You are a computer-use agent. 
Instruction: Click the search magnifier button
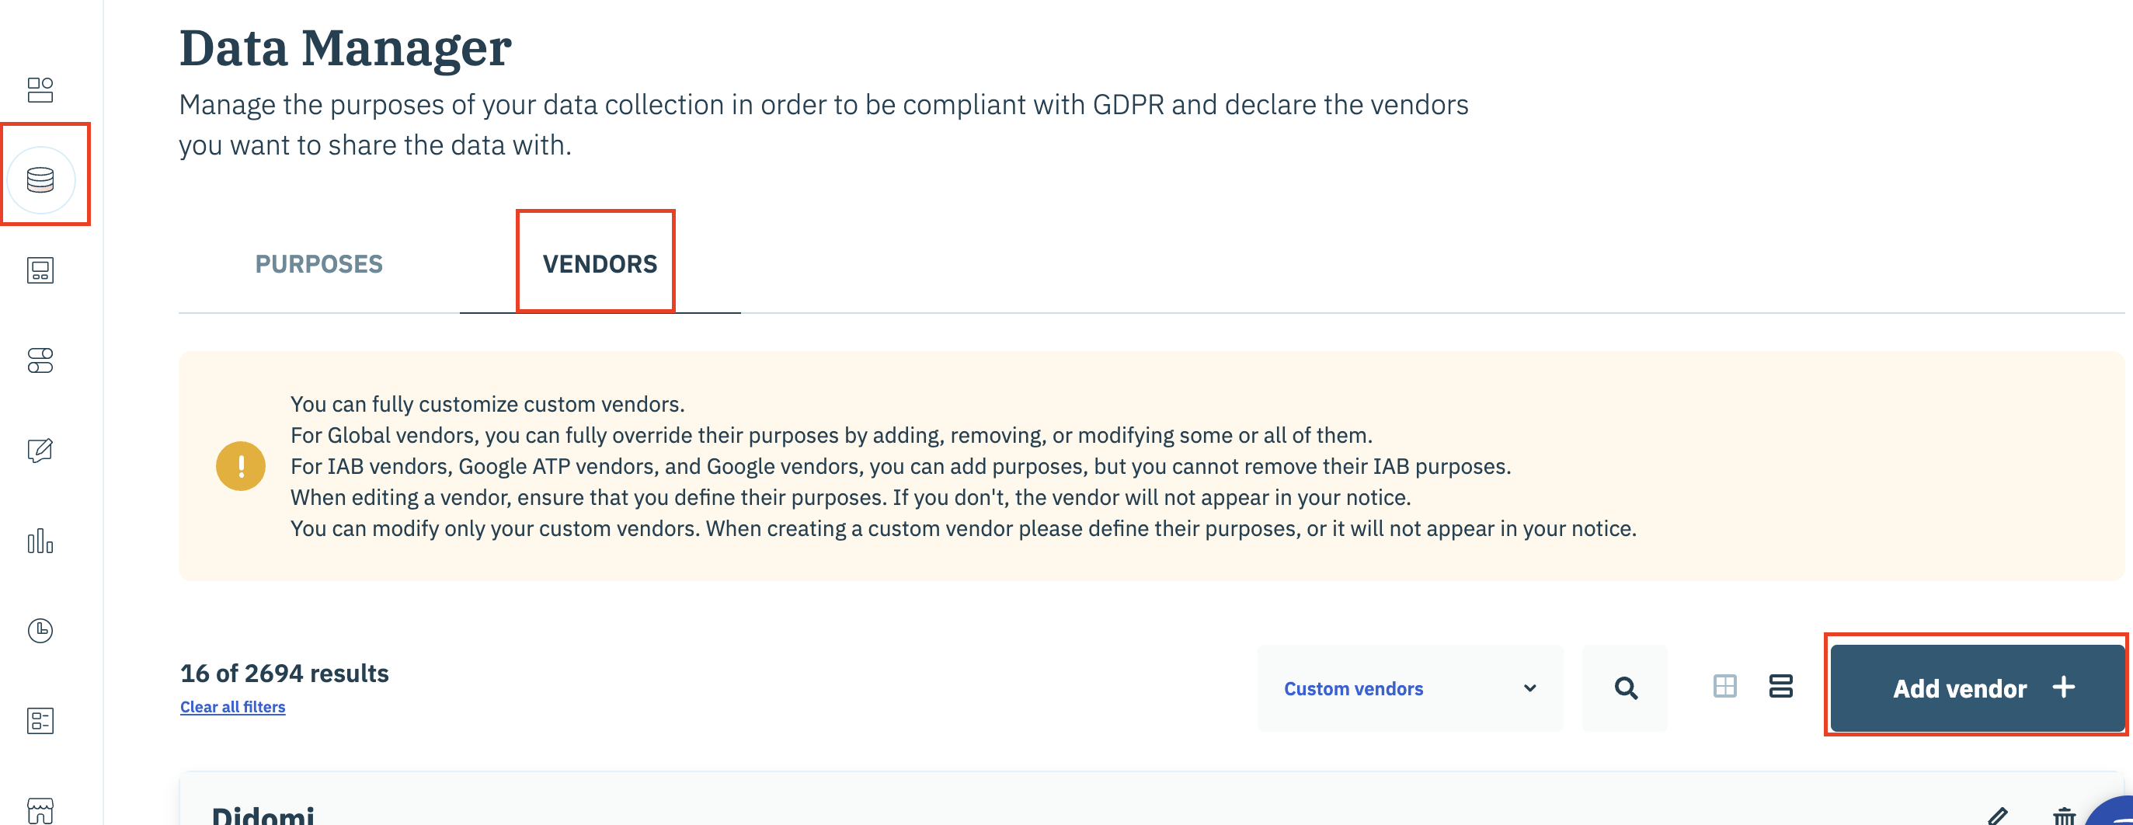tap(1626, 688)
